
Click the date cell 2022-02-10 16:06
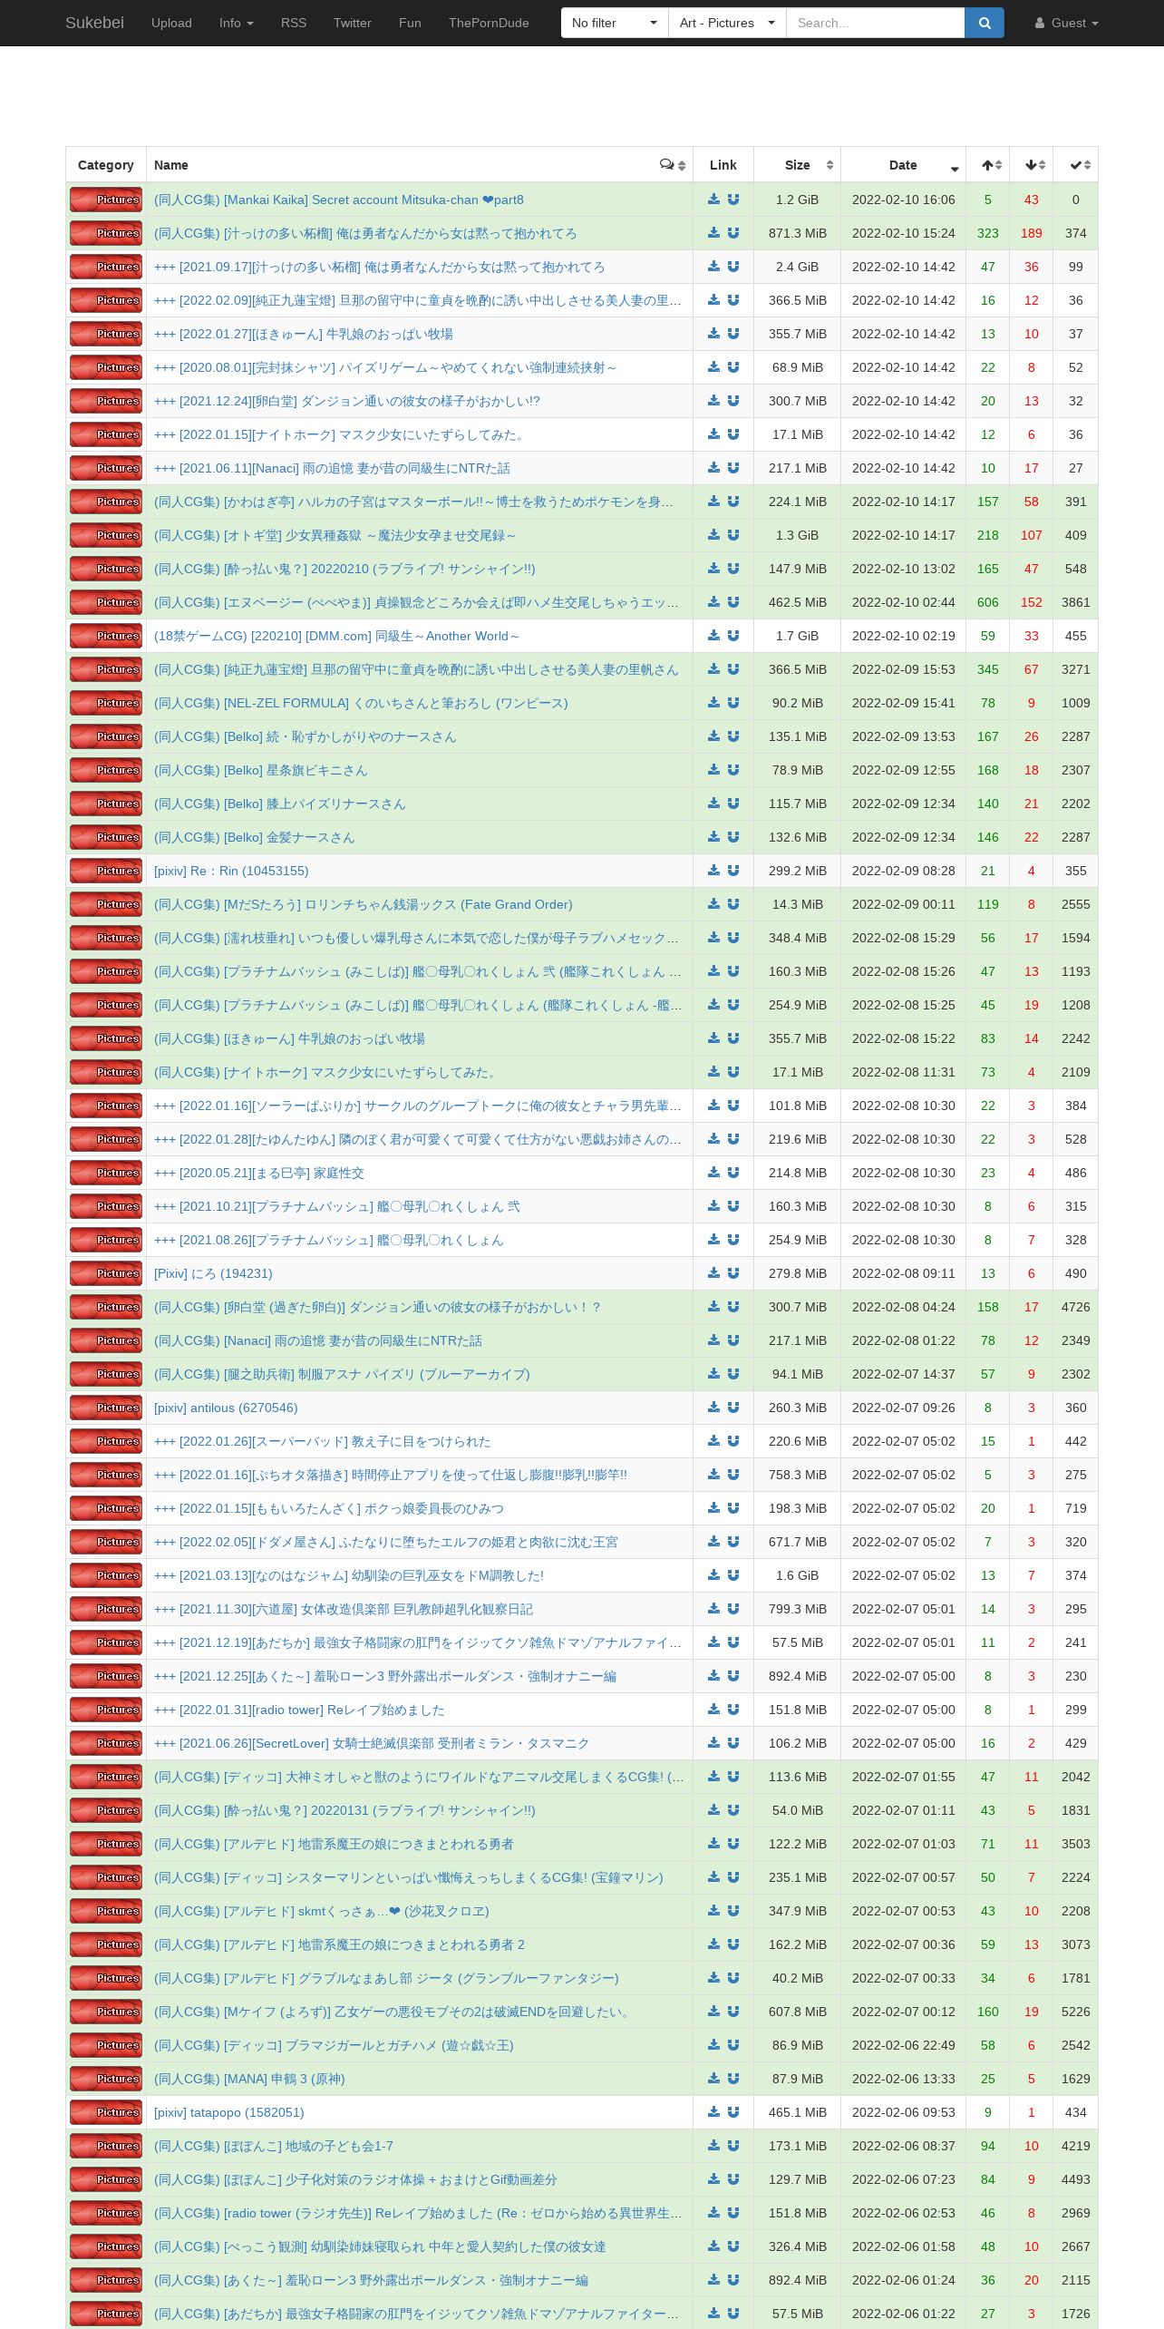tap(904, 200)
